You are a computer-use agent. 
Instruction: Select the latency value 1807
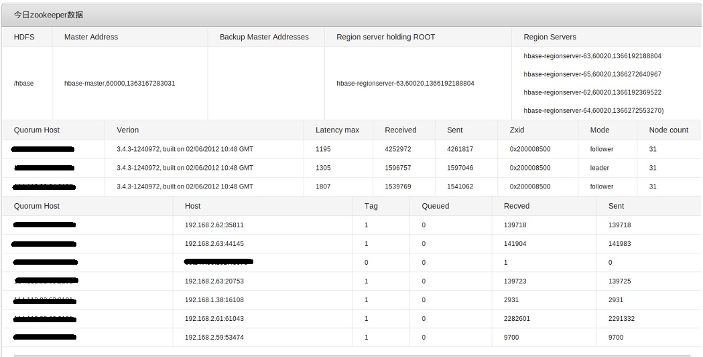click(x=323, y=187)
